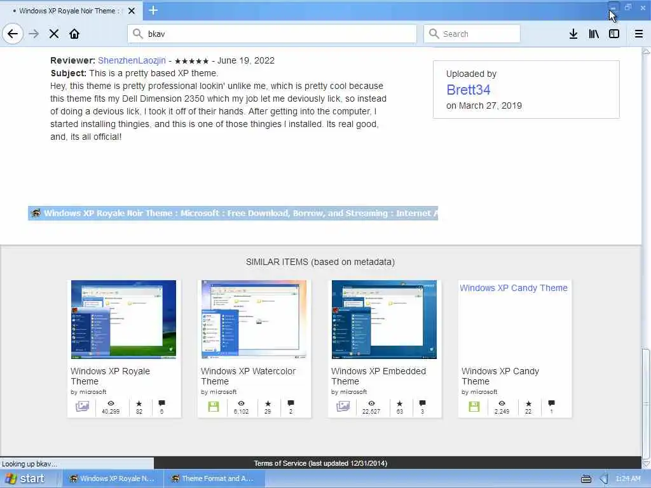Go back to the previous page
The height and width of the screenshot is (488, 651).
coord(13,34)
